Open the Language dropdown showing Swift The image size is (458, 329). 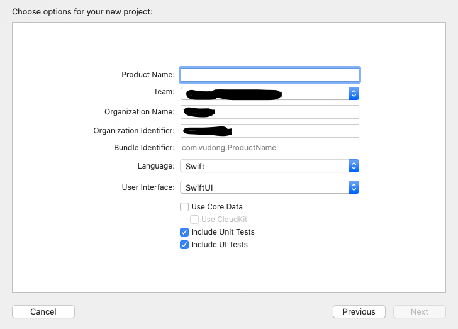pos(264,166)
